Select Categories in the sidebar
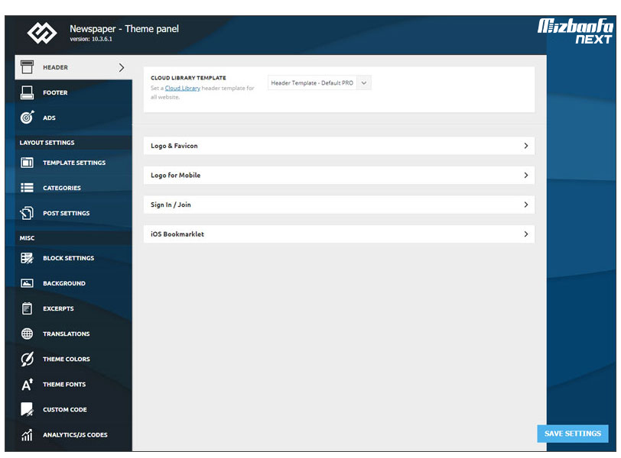The height and width of the screenshot is (458, 621). [73, 188]
